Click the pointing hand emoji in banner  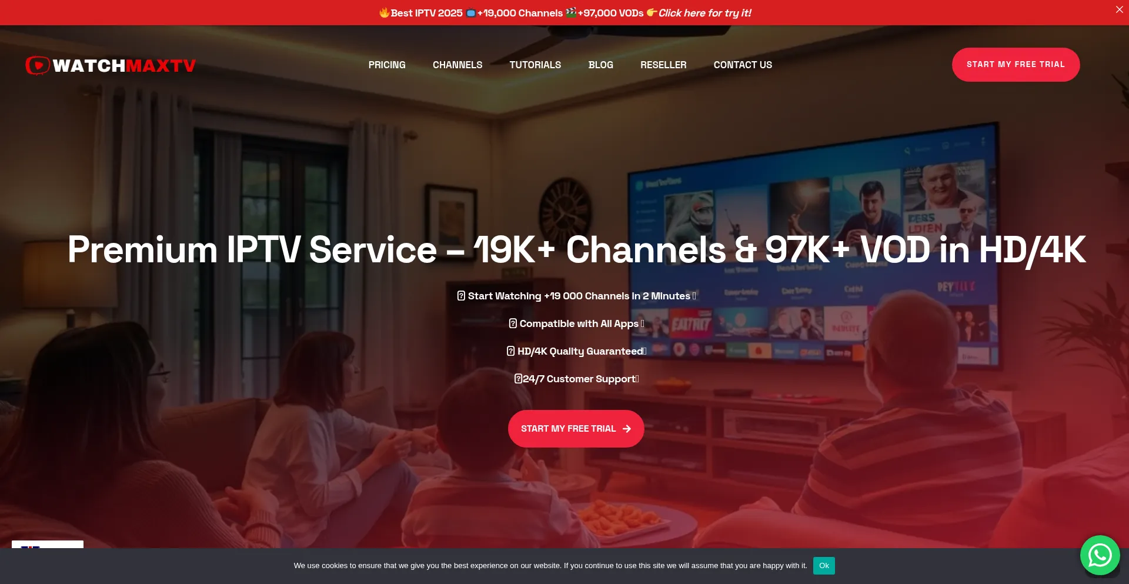(652, 13)
